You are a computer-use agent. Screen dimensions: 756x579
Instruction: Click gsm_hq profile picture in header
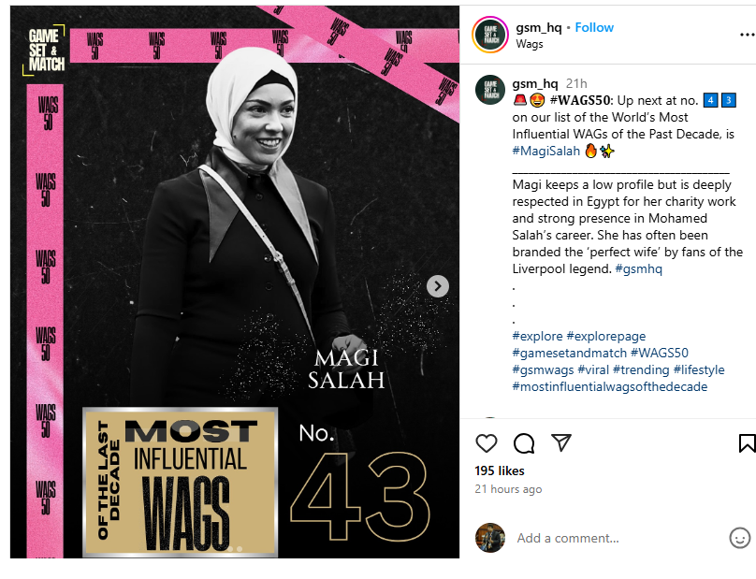490,35
